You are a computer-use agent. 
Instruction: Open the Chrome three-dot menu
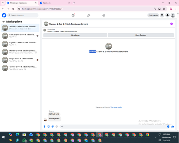coord(176,9)
